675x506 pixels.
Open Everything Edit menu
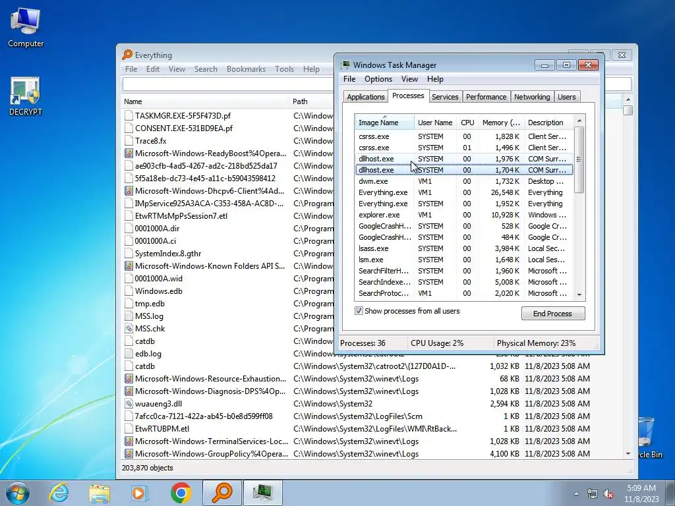point(152,69)
